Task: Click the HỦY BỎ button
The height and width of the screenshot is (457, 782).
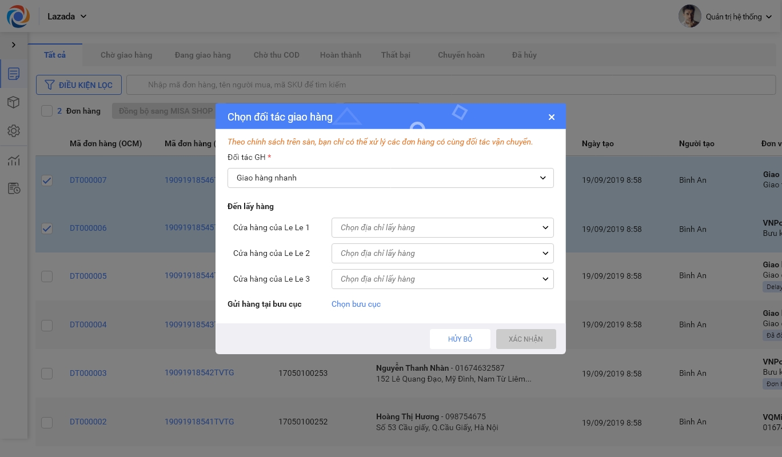Action: 460,339
